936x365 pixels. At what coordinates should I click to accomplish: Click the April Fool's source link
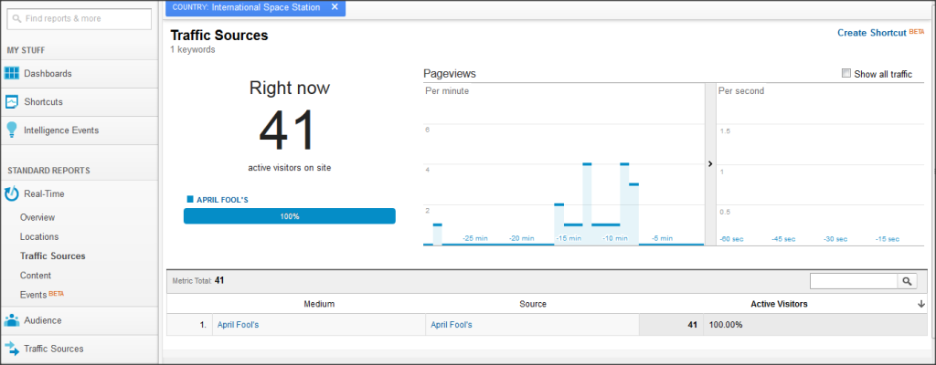point(452,325)
